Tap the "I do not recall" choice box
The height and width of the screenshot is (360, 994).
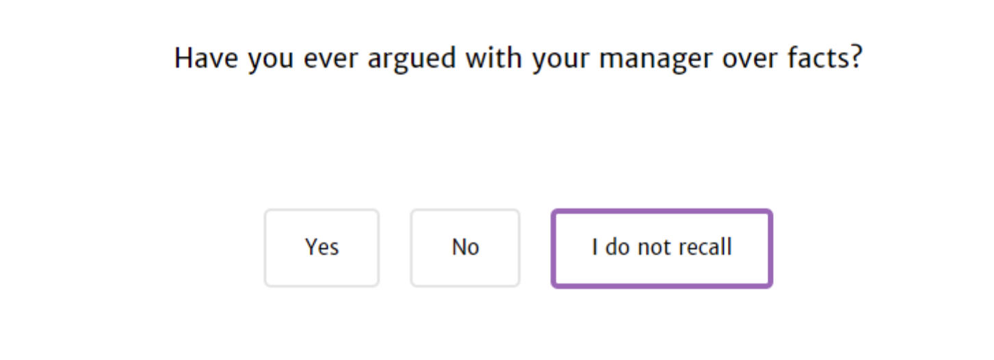(662, 247)
